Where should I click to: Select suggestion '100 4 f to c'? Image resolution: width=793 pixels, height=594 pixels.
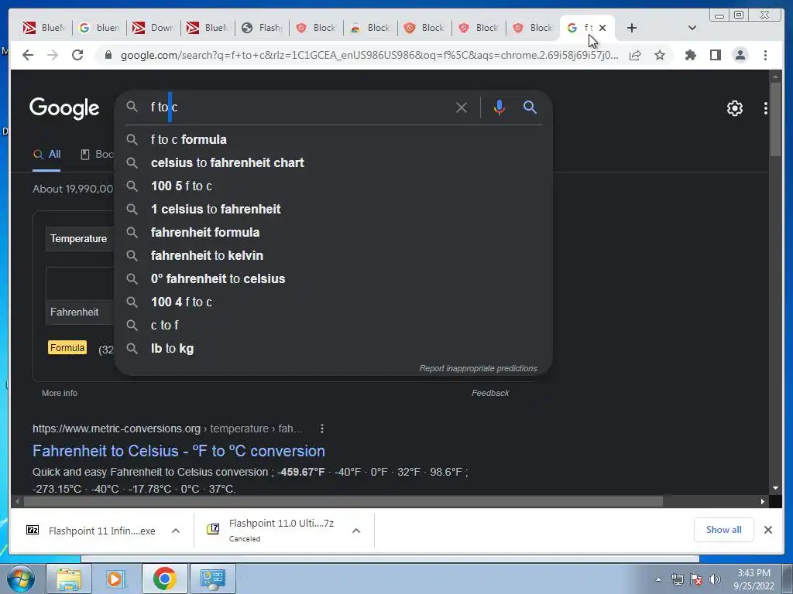[334, 302]
